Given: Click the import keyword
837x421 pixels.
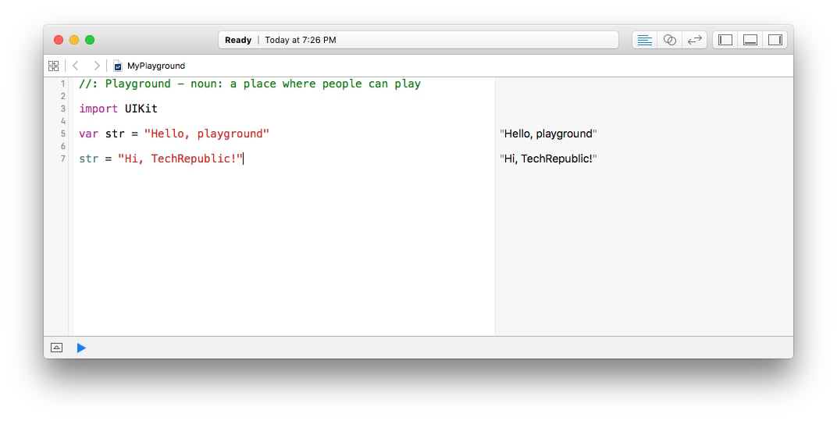Looking at the screenshot, I should [98, 109].
